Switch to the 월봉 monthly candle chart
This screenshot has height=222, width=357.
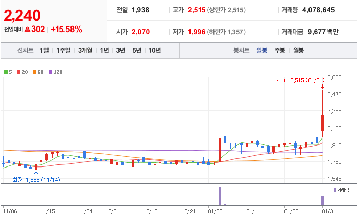298,50
